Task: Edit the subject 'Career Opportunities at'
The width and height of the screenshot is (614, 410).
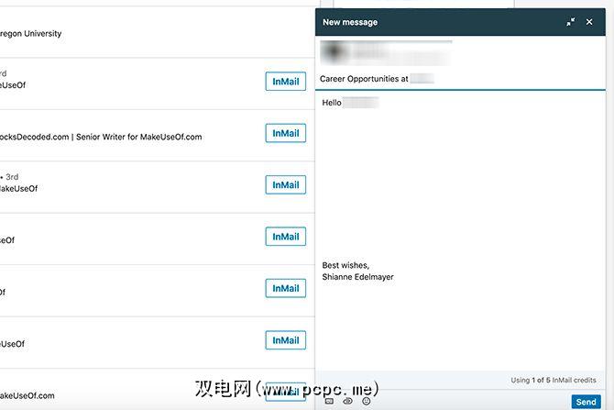Action: tap(364, 79)
